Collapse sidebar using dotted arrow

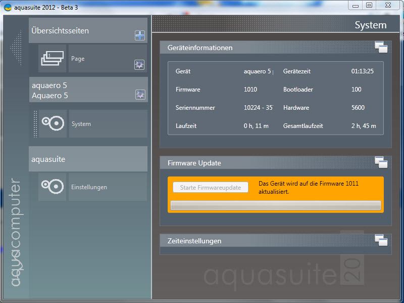(x=16, y=48)
